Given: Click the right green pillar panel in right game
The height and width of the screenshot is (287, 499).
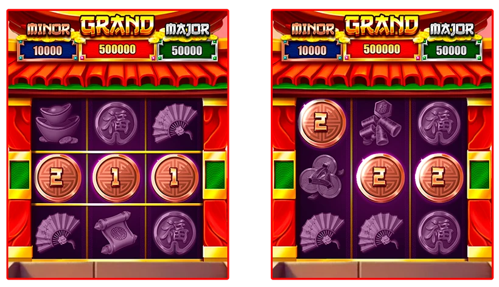Looking at the screenshot, I should click(479, 174).
